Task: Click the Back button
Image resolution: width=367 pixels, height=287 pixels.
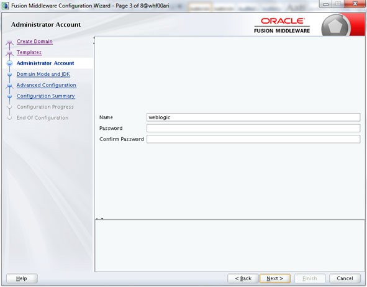Action: pos(243,278)
